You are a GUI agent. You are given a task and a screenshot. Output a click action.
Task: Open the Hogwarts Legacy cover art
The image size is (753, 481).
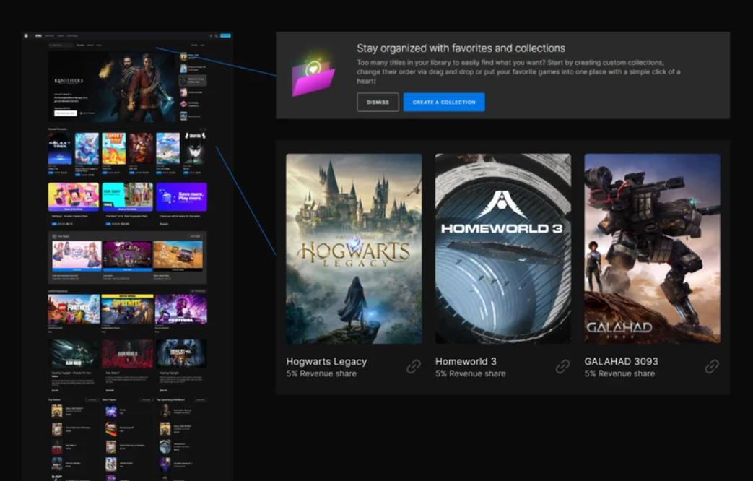coord(354,248)
